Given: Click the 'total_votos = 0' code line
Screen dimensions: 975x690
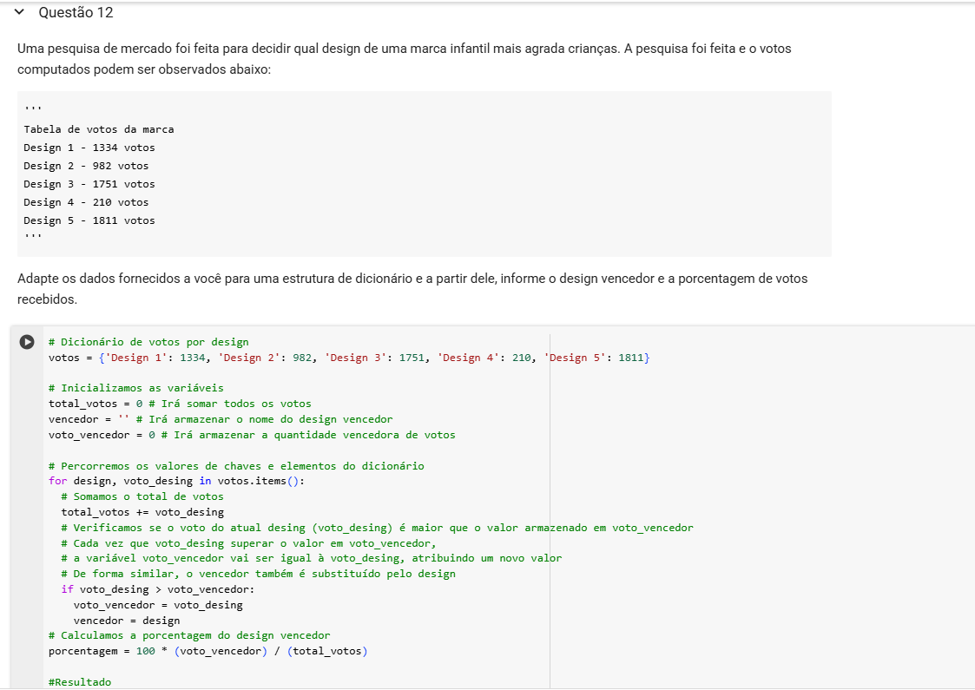Looking at the screenshot, I should tap(180, 404).
